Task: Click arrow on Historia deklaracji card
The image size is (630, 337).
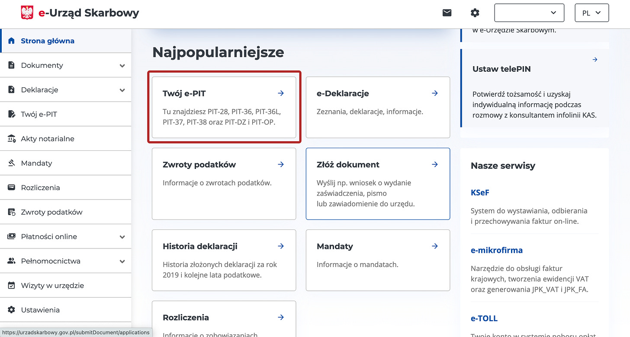Action: point(281,246)
